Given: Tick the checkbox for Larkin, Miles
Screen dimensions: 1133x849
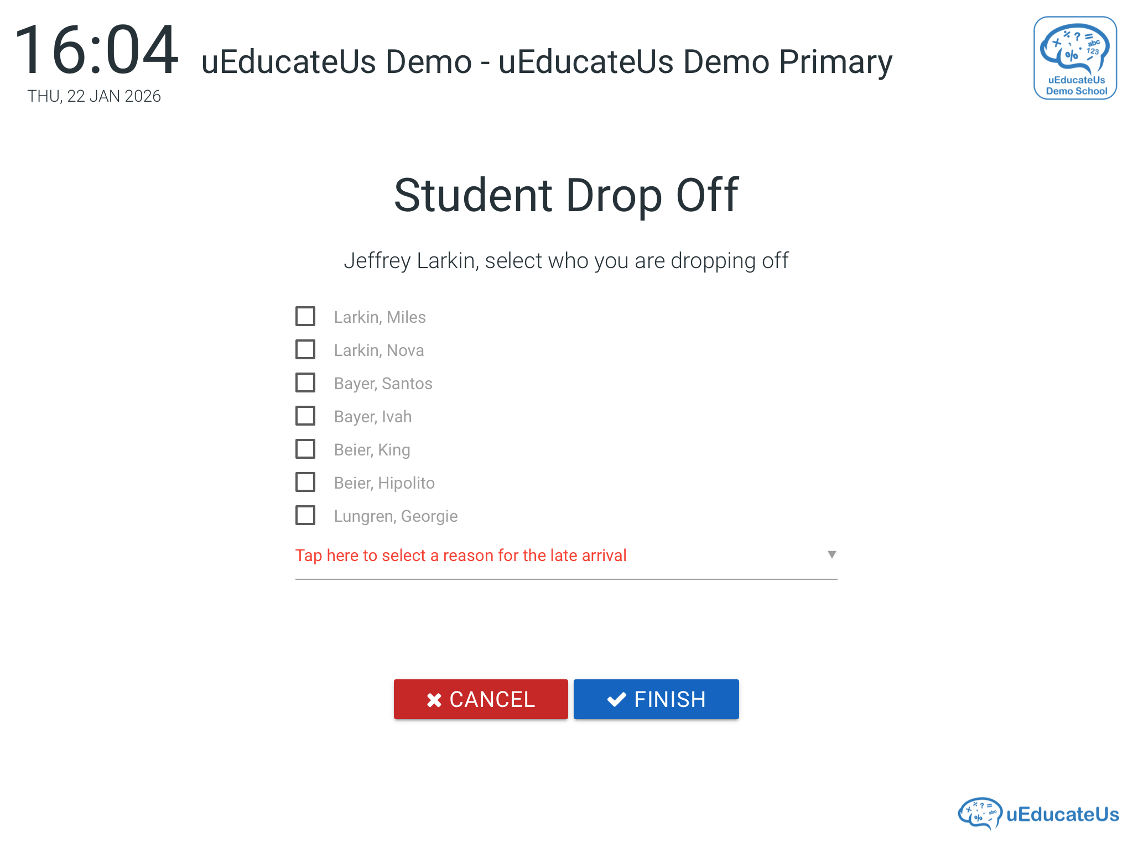Looking at the screenshot, I should point(305,317).
